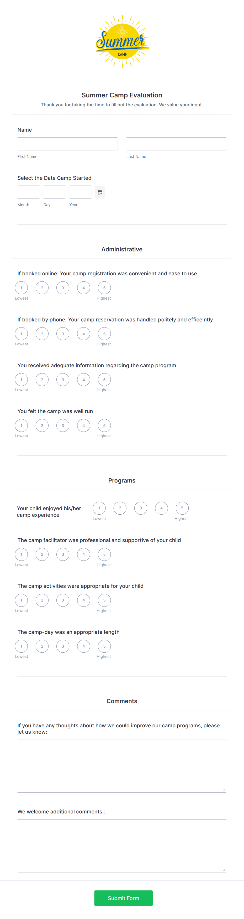Choose rating 3 for adequate camp information

[x=63, y=380]
